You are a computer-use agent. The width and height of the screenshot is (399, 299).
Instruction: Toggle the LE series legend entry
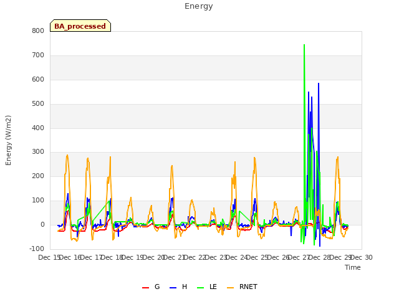click(x=207, y=287)
